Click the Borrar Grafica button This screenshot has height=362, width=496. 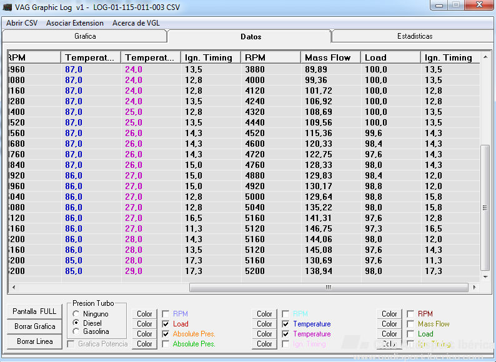tap(34, 326)
